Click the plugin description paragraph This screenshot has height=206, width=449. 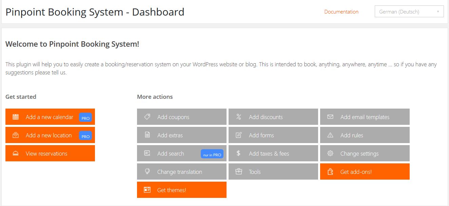pos(221,68)
